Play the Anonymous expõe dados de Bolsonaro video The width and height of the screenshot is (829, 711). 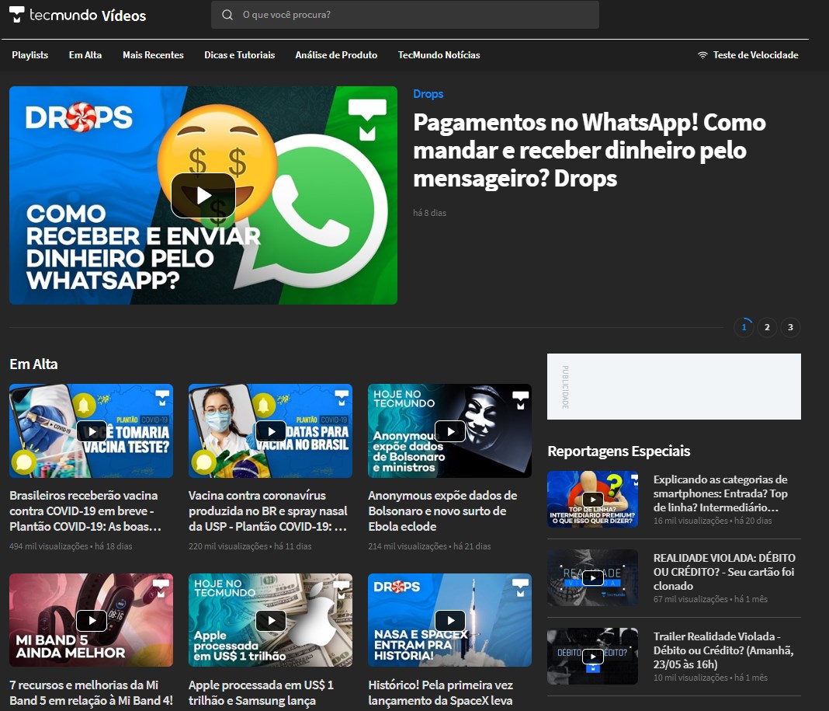(449, 430)
